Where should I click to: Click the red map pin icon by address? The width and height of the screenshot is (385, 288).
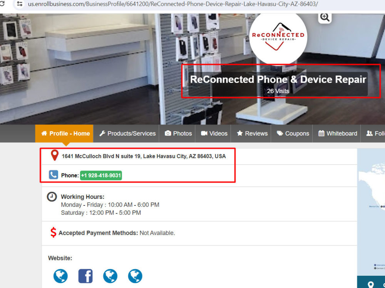click(x=55, y=155)
